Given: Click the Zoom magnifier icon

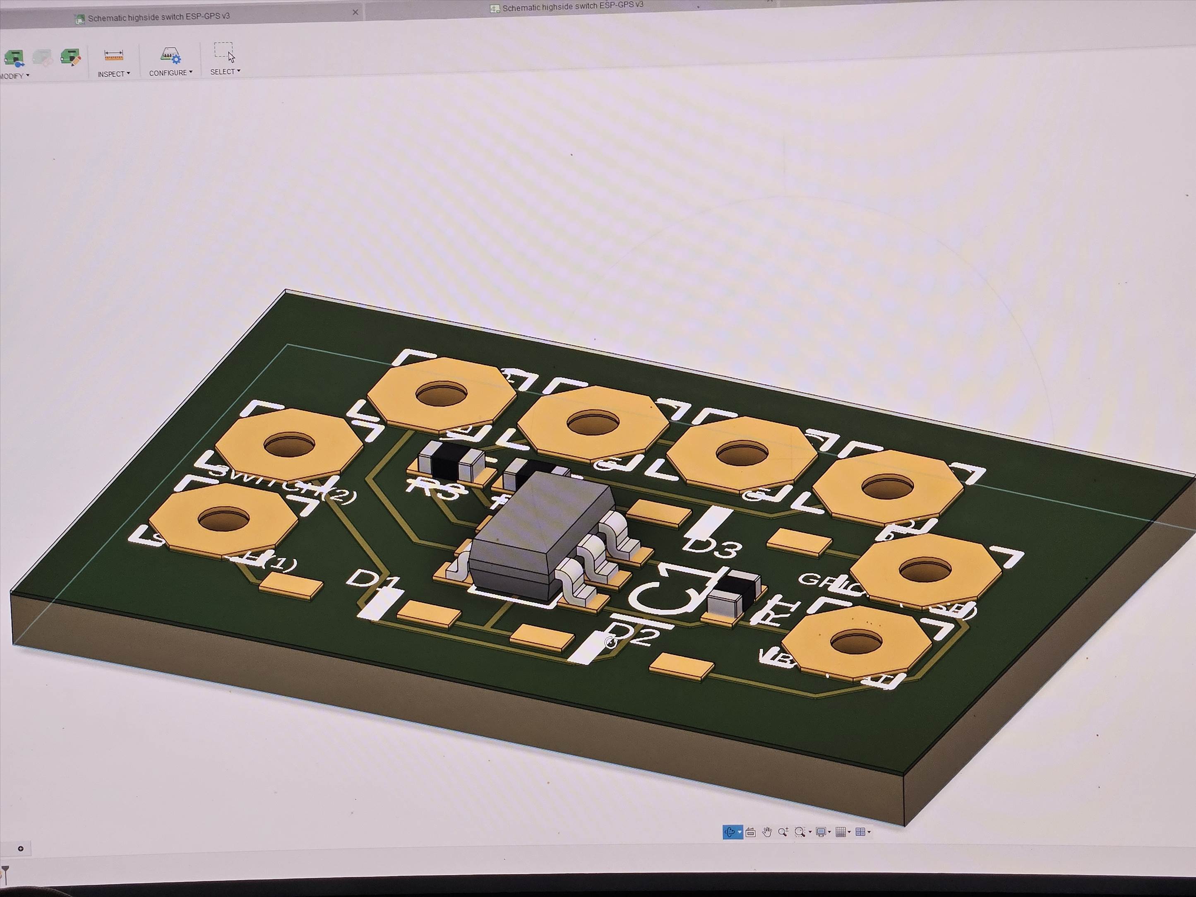Looking at the screenshot, I should 783,832.
